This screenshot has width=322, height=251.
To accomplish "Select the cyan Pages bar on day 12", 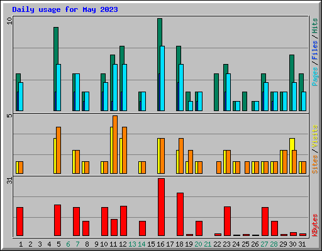I will pyautogui.click(x=125, y=87).
